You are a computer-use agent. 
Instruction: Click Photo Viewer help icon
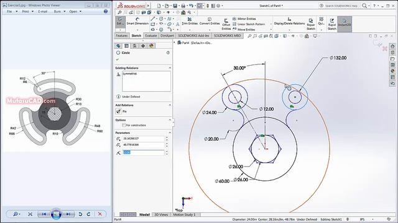pyautogui.click(x=106, y=11)
